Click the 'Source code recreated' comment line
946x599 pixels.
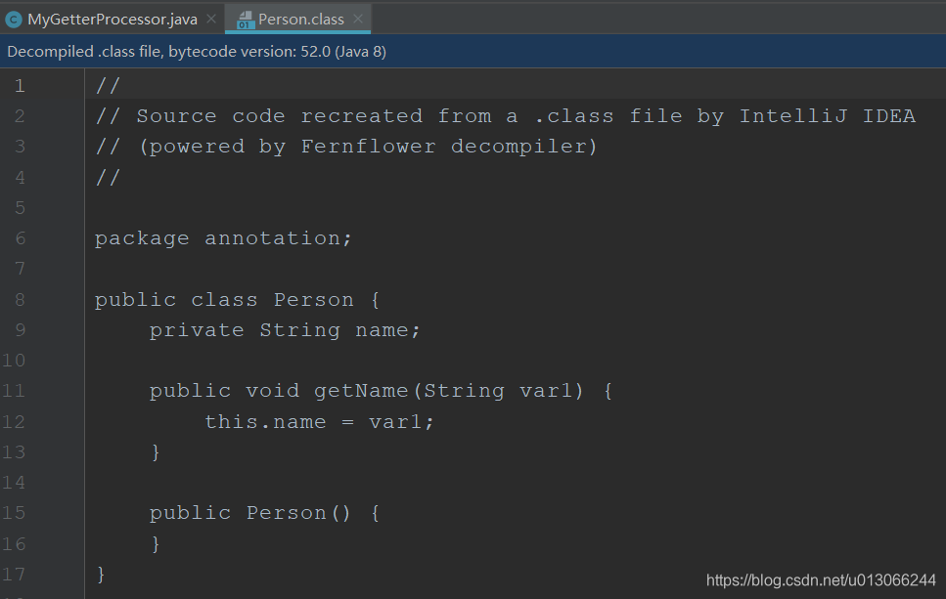(x=506, y=116)
